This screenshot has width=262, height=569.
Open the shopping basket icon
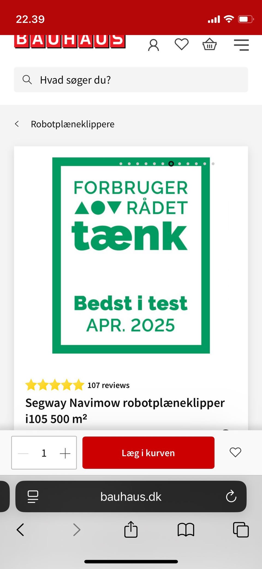(209, 44)
